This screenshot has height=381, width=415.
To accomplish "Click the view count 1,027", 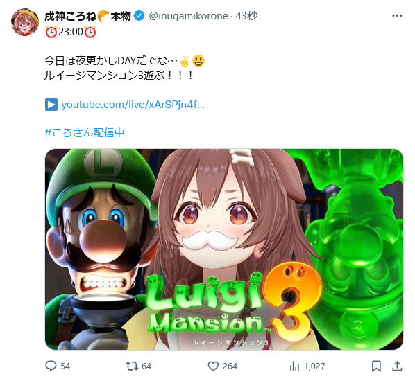I will click(314, 366).
